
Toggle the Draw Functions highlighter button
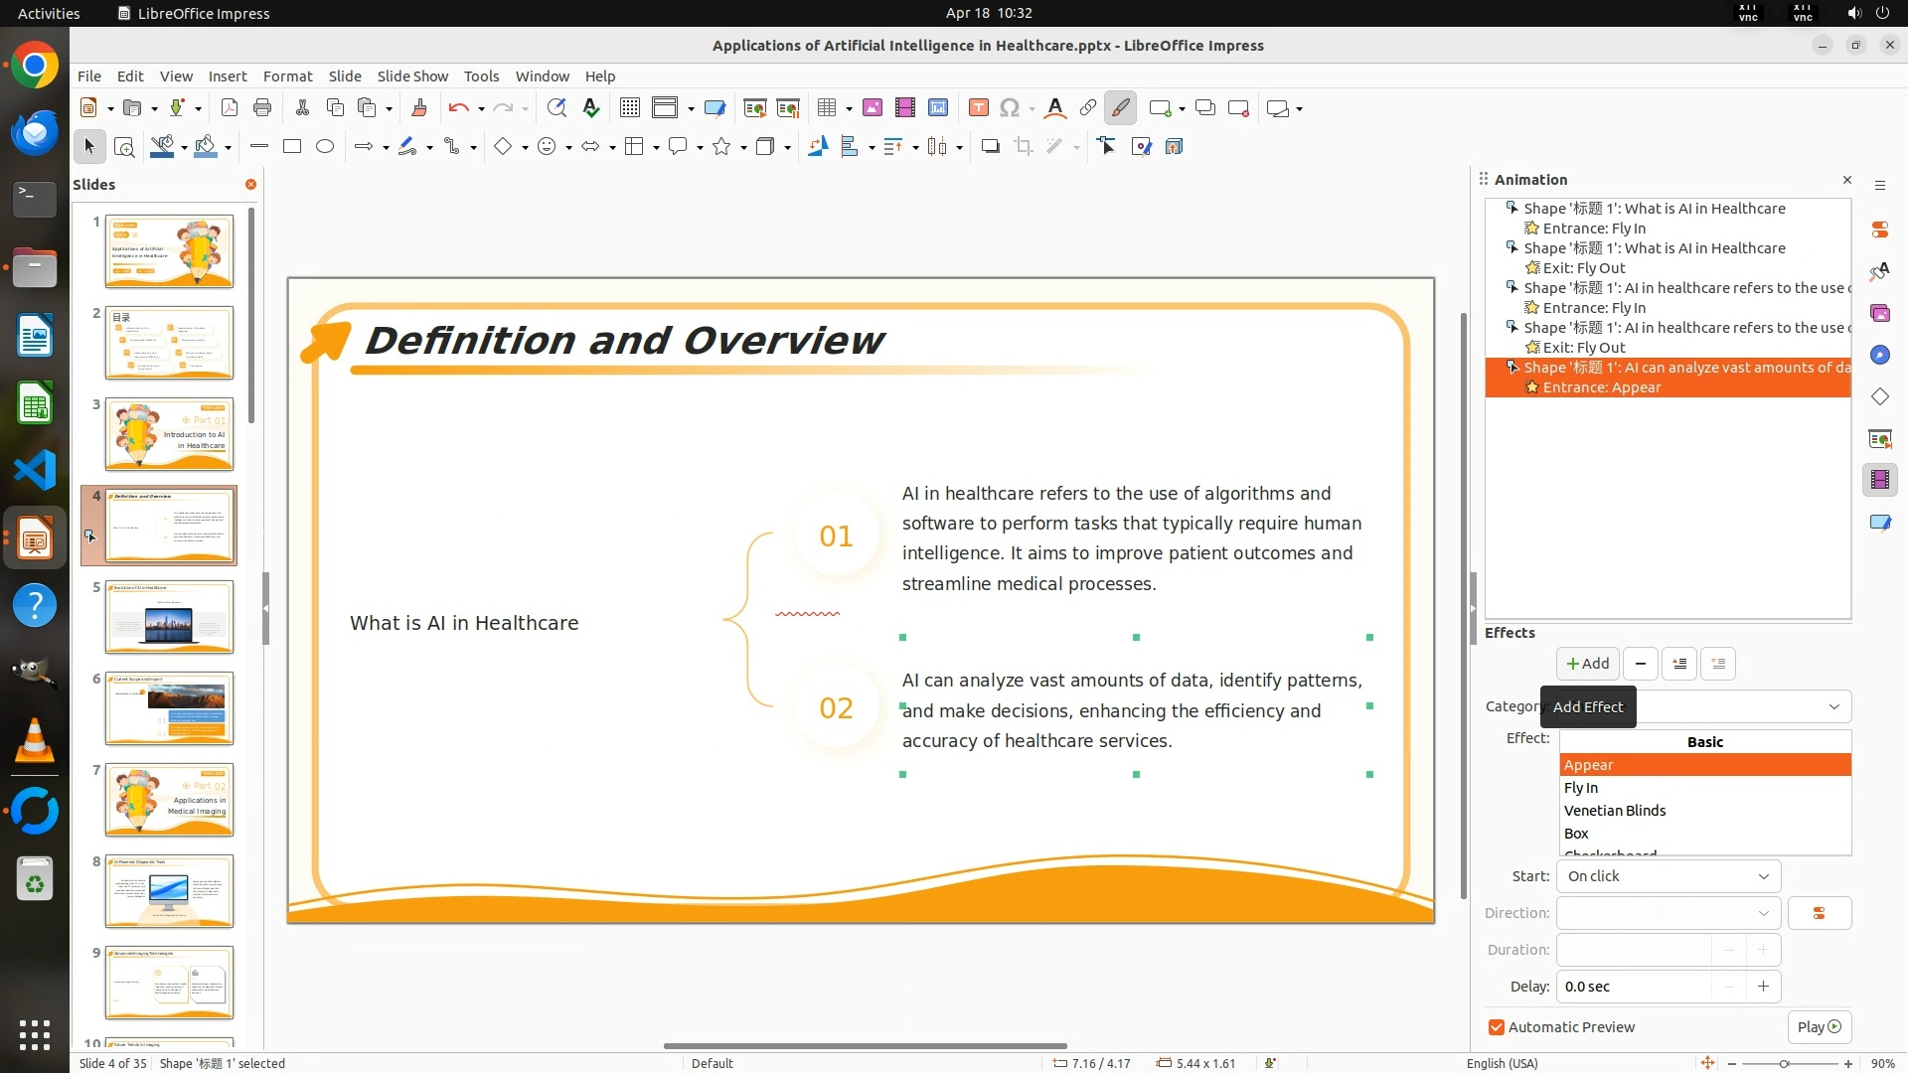[1121, 108]
